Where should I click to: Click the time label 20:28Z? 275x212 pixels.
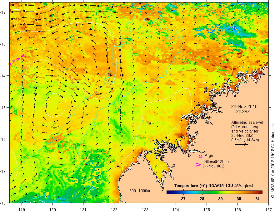(243, 112)
